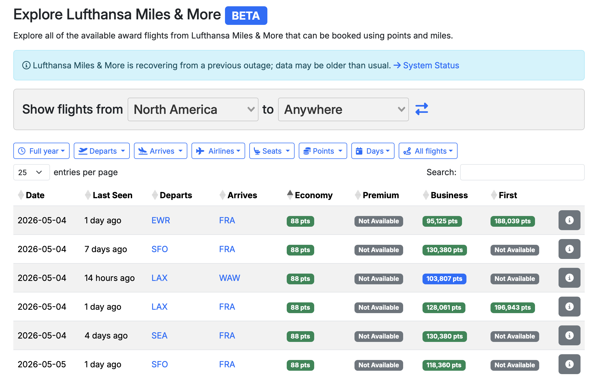
Task: Open the Days filter dropdown
Action: tap(373, 151)
